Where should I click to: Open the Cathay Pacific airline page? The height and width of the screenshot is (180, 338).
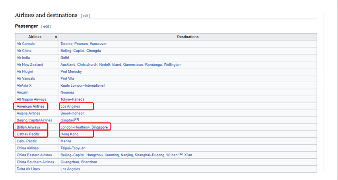[x=28, y=134]
